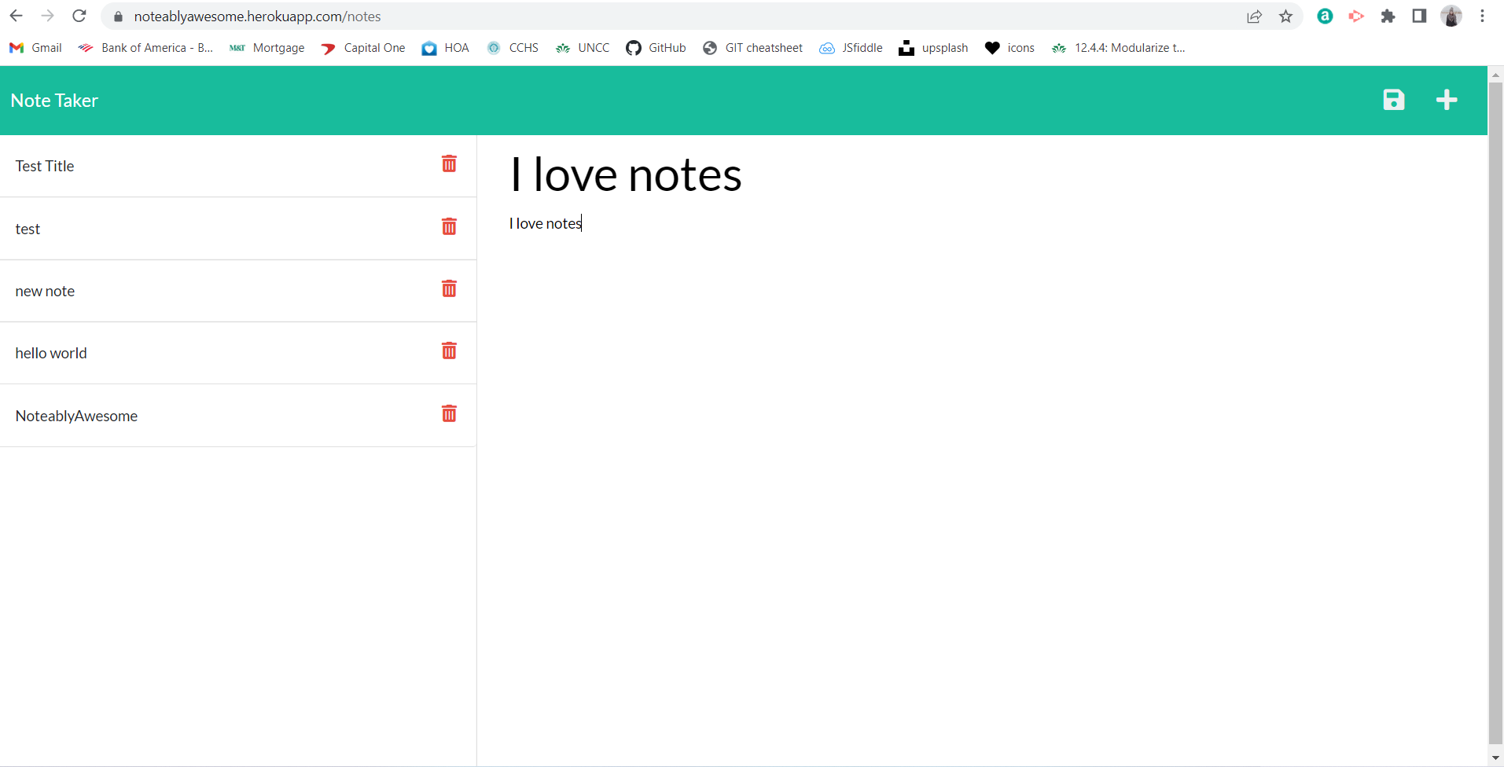Go forward with the browser forward arrow
Viewport: 1504px width, 767px height.
47,16
